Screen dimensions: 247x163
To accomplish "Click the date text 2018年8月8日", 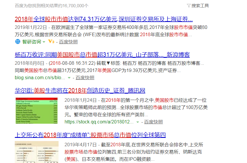I will point(29,63).
